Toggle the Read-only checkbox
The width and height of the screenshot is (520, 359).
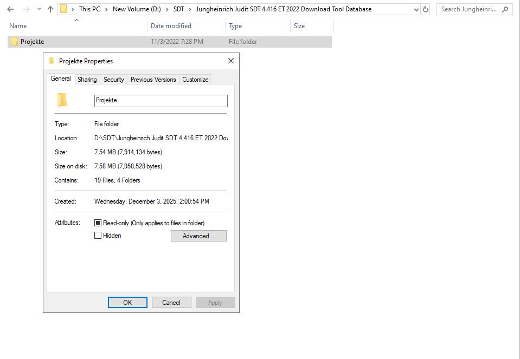[98, 223]
